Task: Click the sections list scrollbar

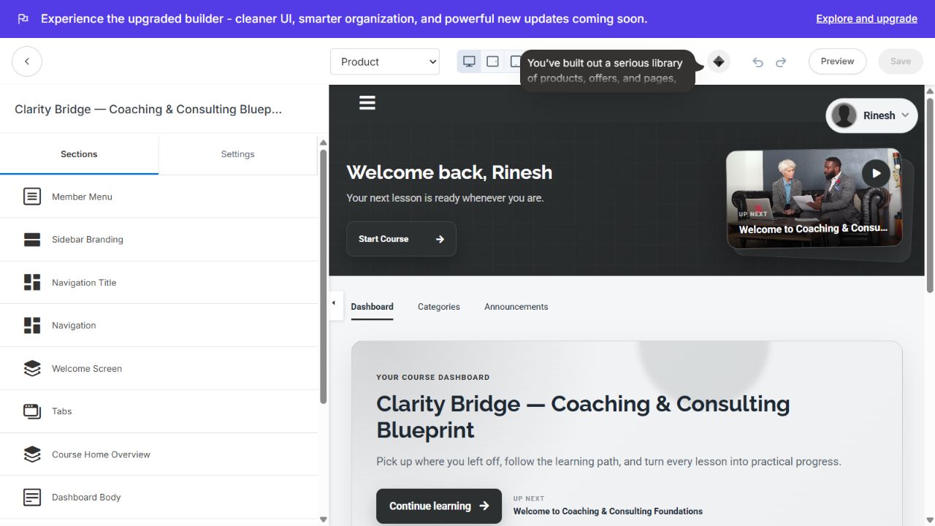Action: [x=324, y=276]
